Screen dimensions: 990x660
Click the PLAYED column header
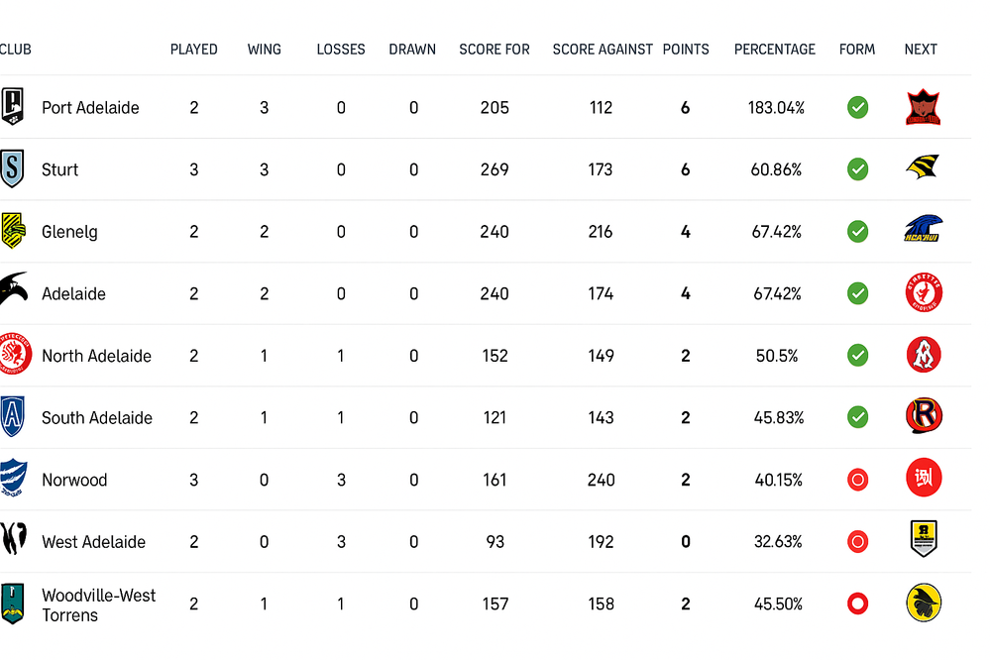click(194, 50)
